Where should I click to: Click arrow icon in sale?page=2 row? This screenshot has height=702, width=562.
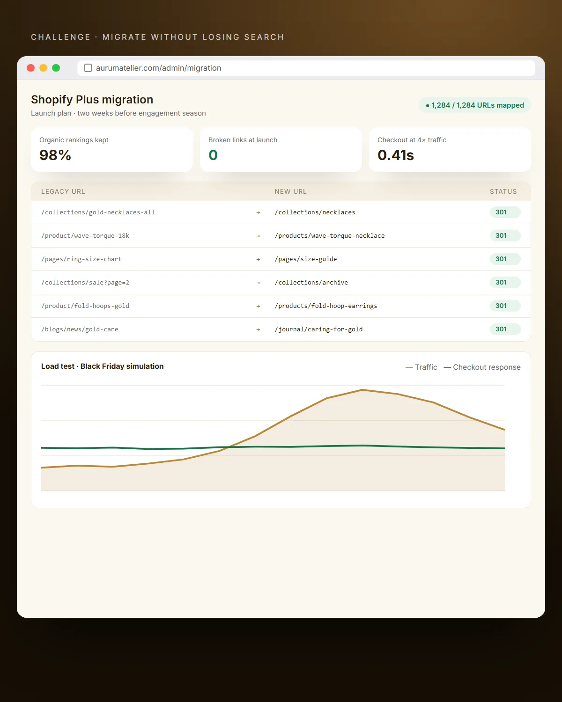(258, 283)
